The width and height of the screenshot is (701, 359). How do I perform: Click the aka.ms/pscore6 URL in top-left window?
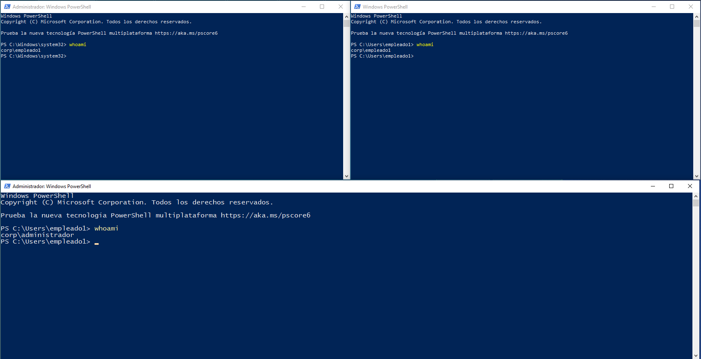(x=186, y=33)
